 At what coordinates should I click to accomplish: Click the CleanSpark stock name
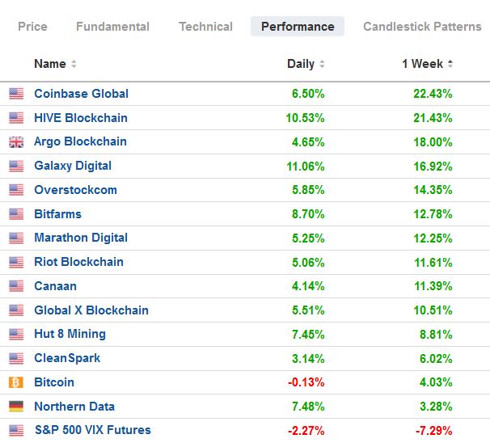tap(67, 358)
